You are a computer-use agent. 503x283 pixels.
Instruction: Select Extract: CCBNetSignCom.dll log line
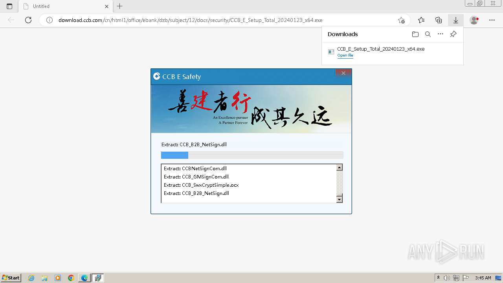[195, 169]
